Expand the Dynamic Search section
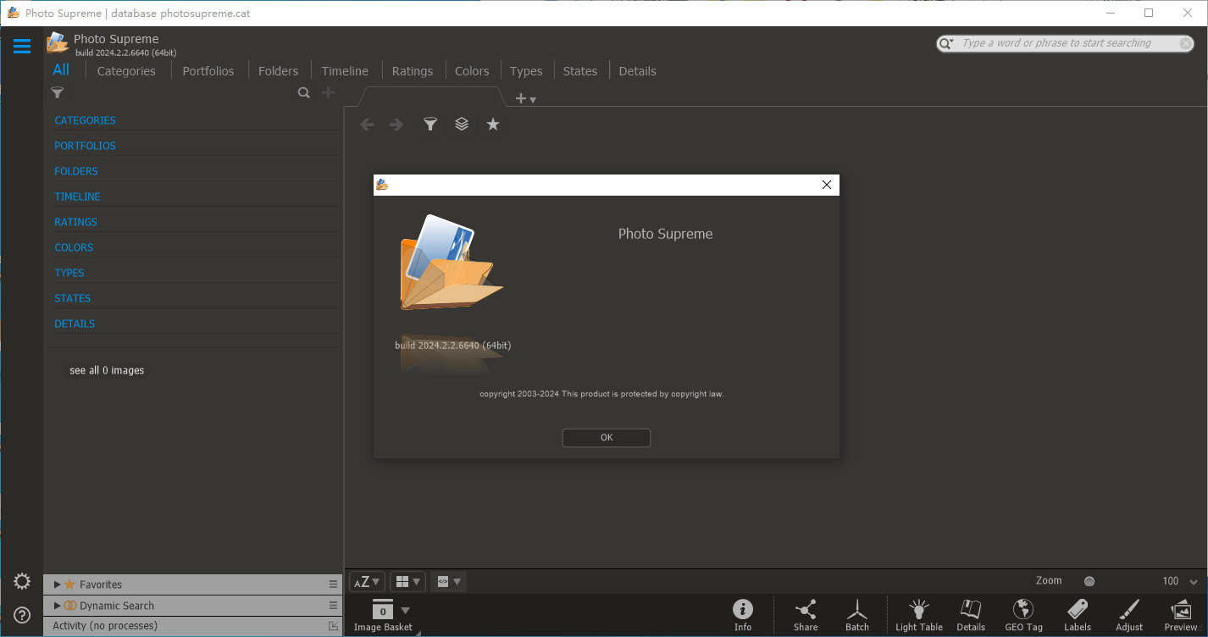Viewport: 1208px width, 637px height. coord(58,606)
